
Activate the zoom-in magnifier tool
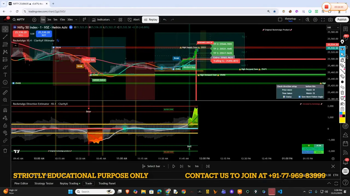pyautogui.click(x=5, y=100)
